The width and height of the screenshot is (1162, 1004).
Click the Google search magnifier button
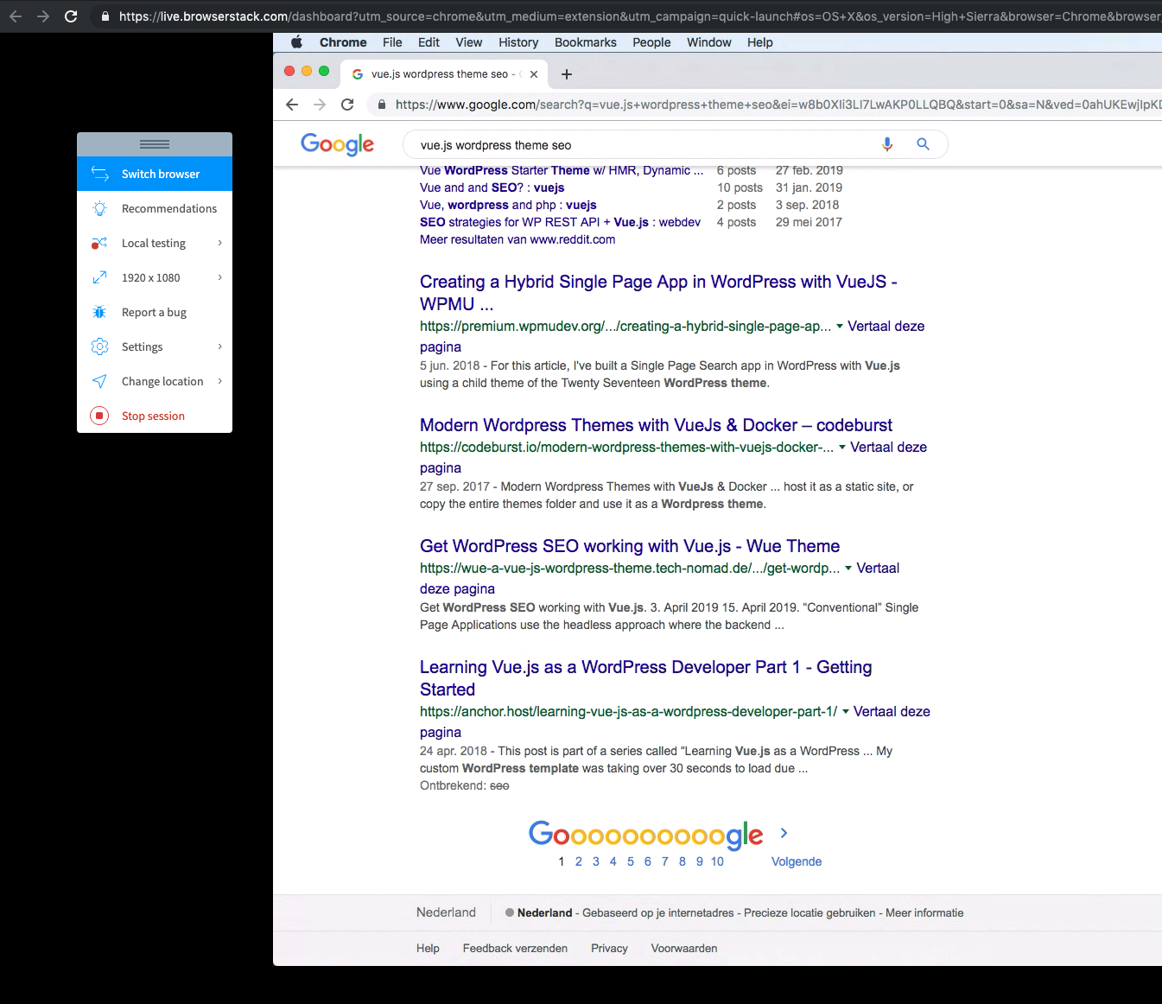click(x=923, y=144)
